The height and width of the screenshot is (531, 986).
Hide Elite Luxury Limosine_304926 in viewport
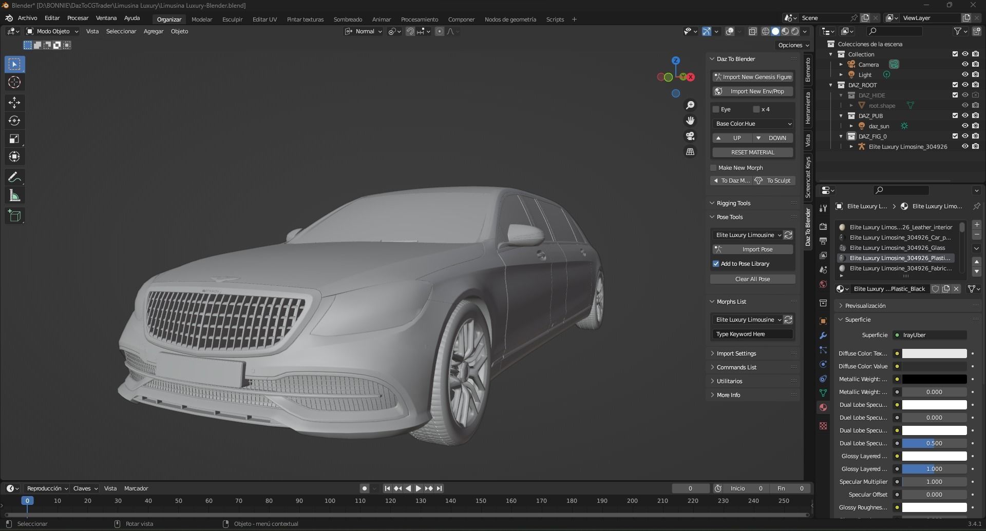coord(965,146)
